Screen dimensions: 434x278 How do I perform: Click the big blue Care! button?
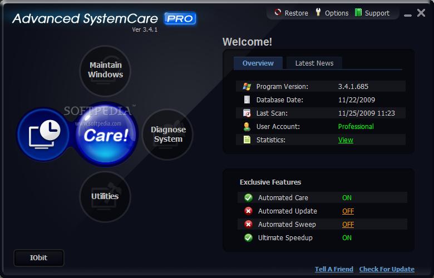coord(106,135)
